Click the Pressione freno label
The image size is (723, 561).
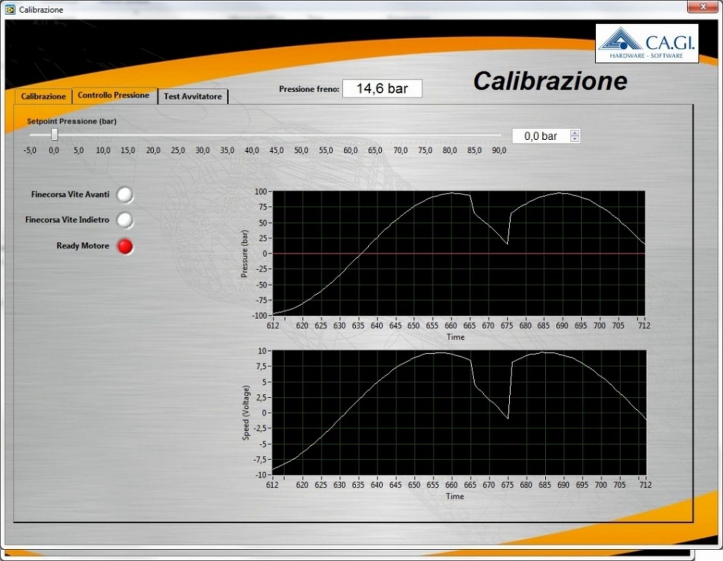tap(309, 89)
